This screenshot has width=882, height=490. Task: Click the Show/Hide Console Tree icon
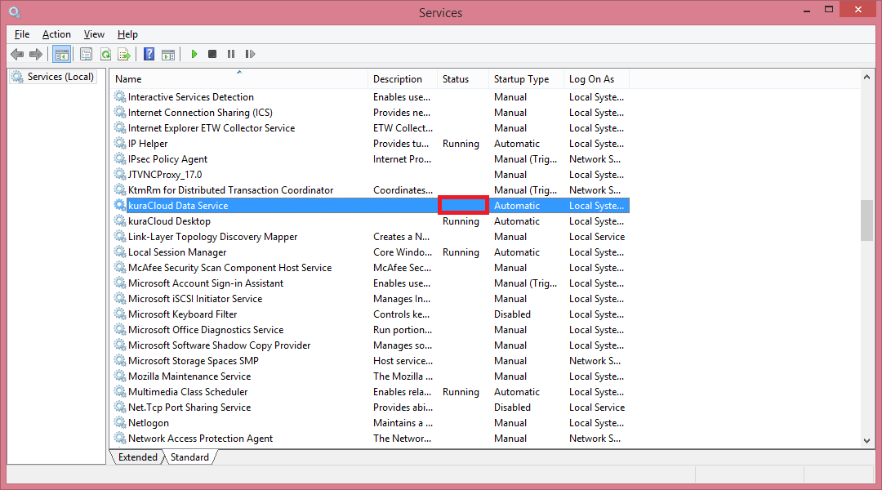[61, 54]
